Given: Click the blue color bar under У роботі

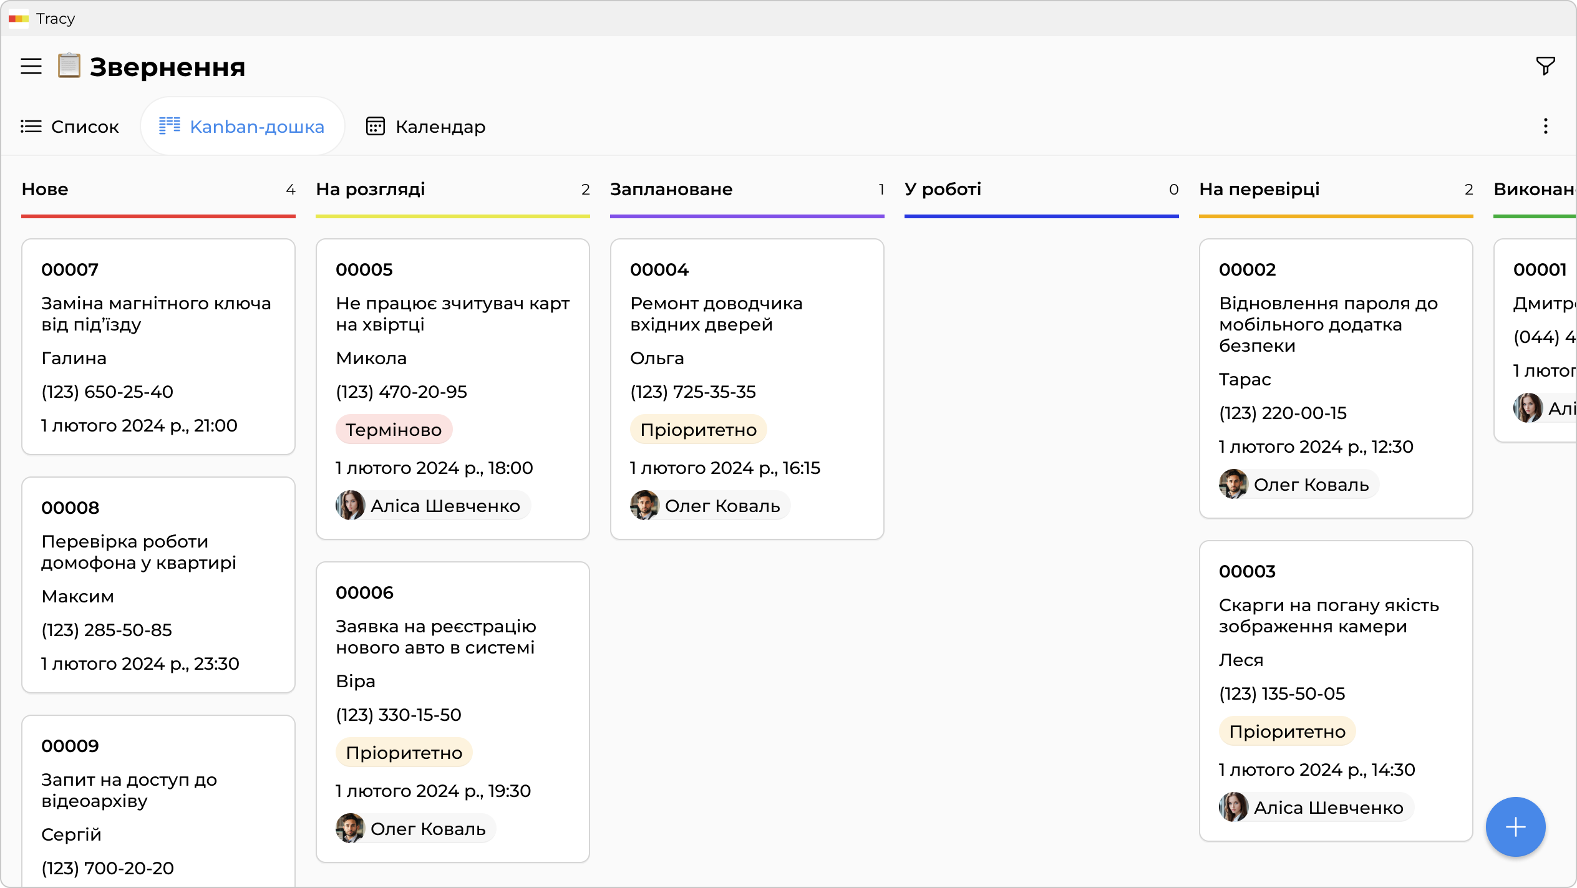Looking at the screenshot, I should pyautogui.click(x=1041, y=216).
